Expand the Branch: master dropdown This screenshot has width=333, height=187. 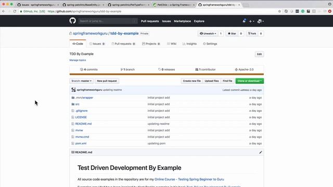click(x=81, y=81)
